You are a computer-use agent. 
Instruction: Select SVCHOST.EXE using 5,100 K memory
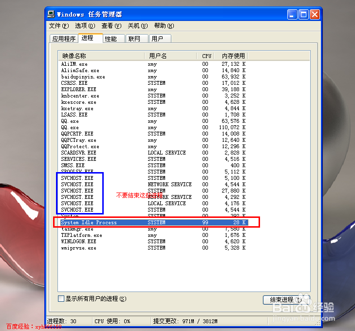click(153, 178)
